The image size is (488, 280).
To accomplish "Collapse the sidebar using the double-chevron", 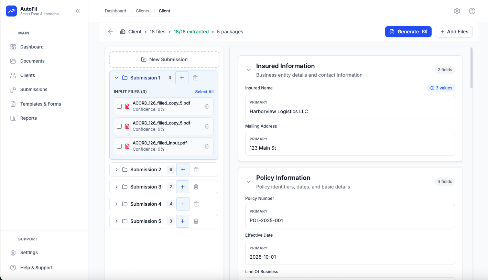I will pos(77,11).
